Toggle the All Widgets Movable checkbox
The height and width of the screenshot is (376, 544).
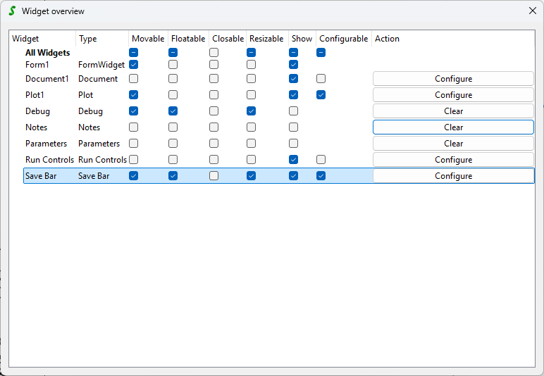click(x=134, y=53)
